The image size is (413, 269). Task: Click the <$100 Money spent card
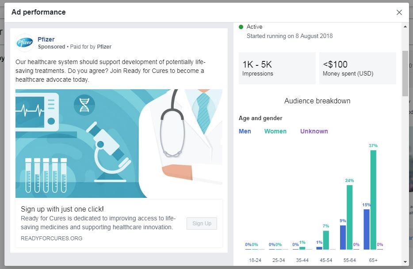click(357, 68)
